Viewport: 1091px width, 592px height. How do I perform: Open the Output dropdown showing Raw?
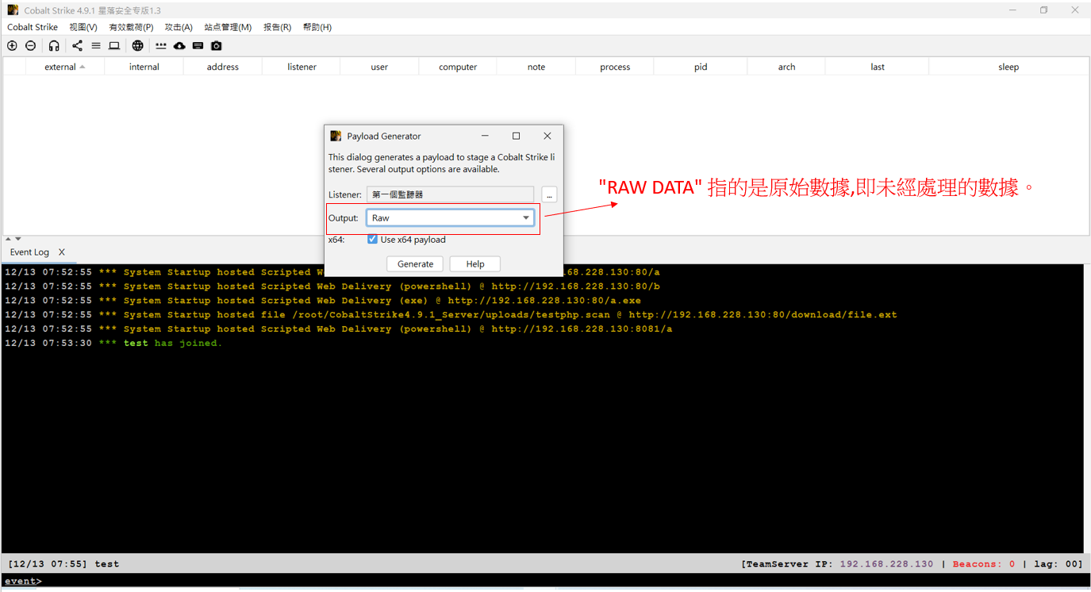pyautogui.click(x=450, y=217)
